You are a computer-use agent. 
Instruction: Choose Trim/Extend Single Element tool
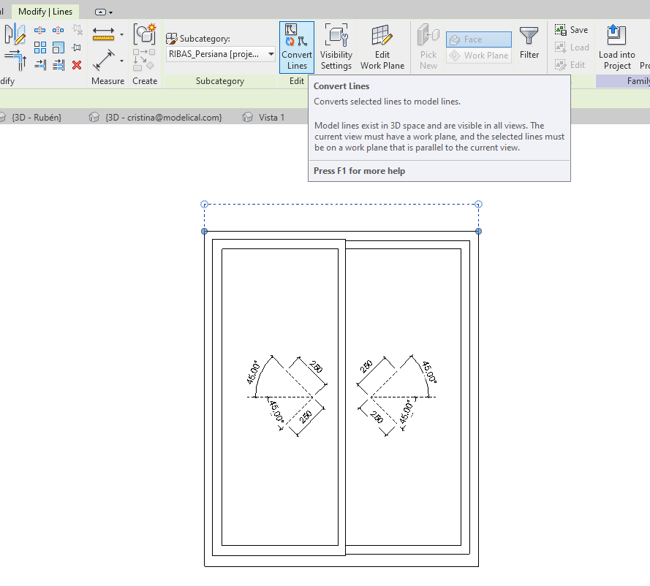(x=40, y=64)
